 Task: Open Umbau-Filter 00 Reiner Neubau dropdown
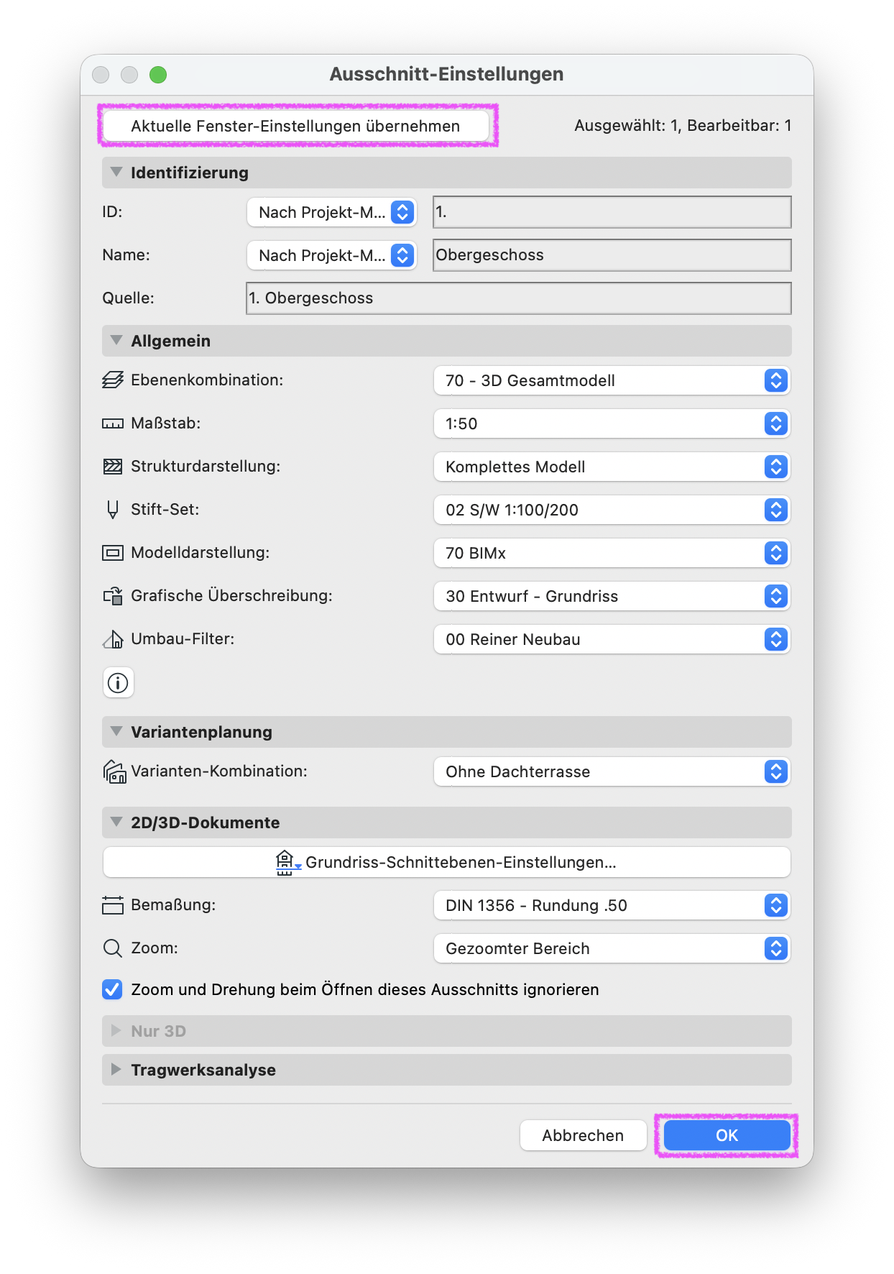tap(612, 639)
